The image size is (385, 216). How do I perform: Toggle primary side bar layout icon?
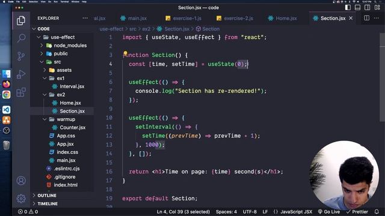point(348,8)
